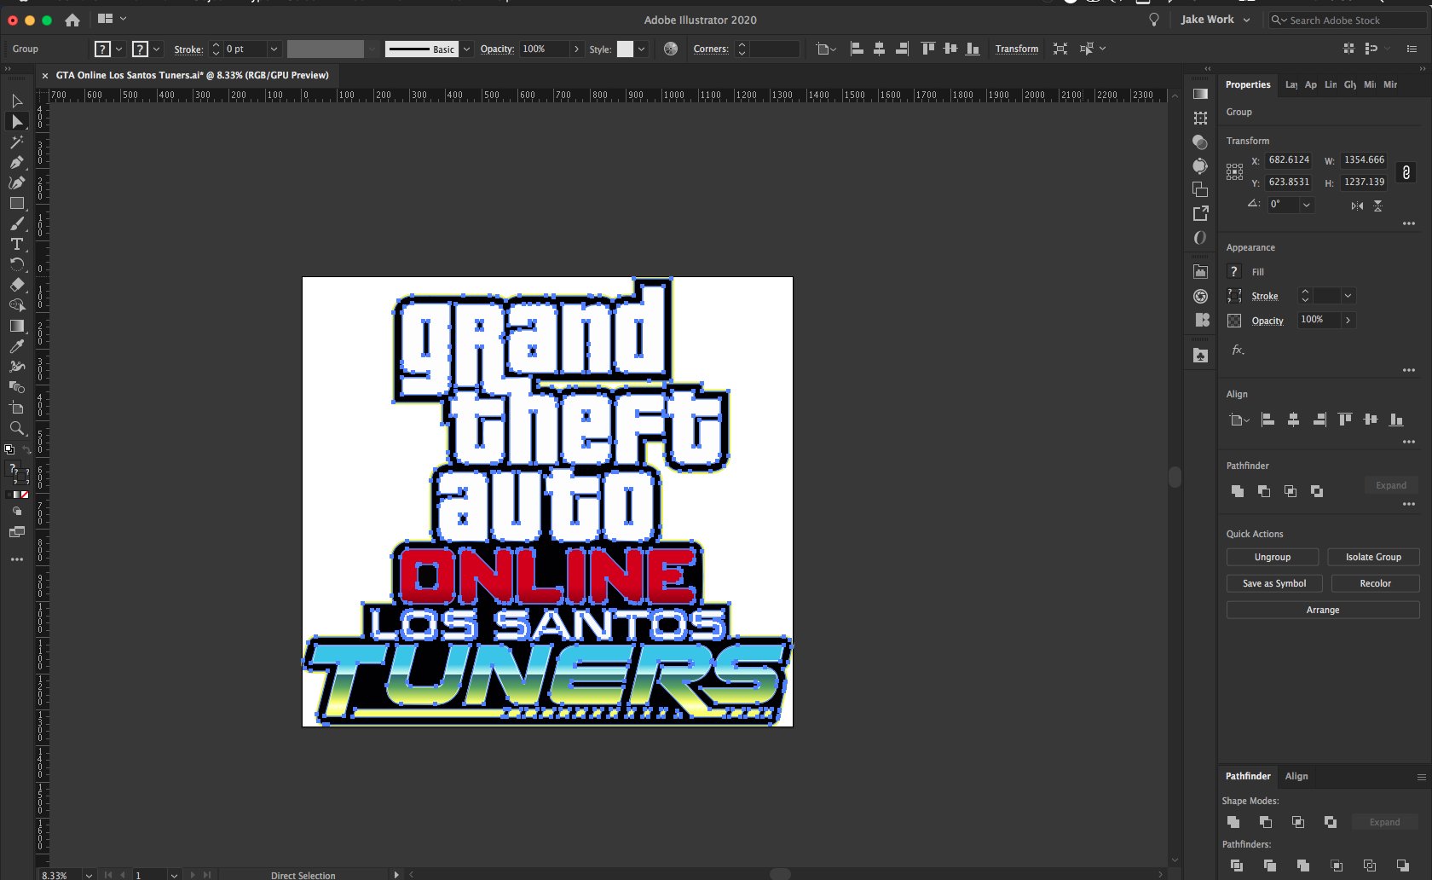Select the Type tool
Viewport: 1432px width, 880px height.
tap(16, 245)
